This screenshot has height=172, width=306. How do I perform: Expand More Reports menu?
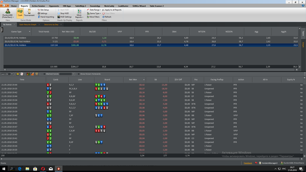[79, 14]
